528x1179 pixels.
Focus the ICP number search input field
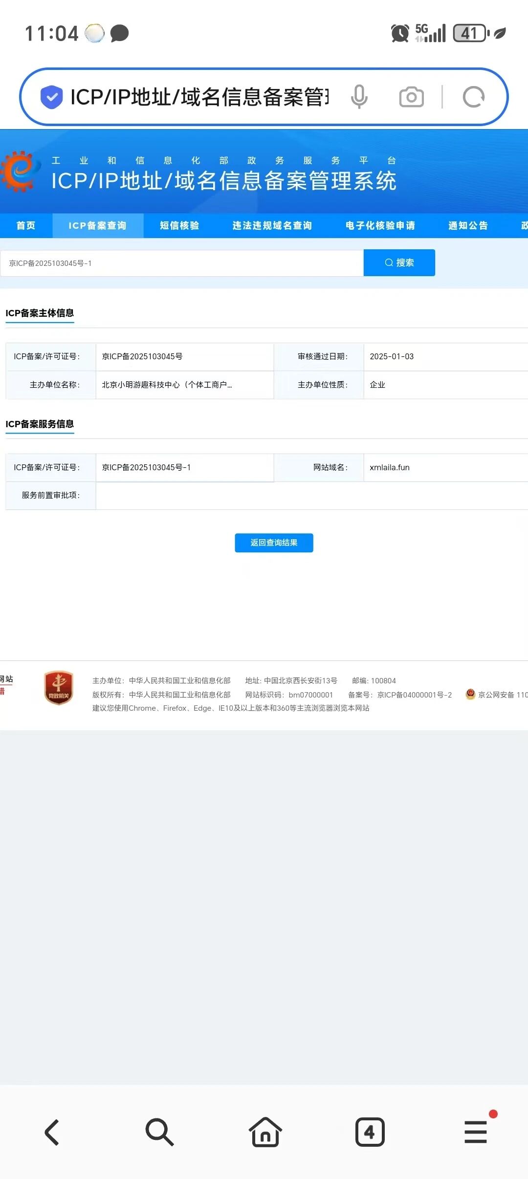point(182,263)
